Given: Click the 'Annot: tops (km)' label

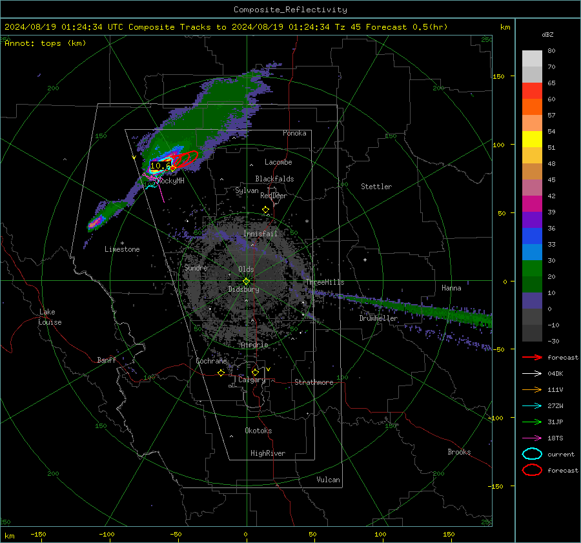Looking at the screenshot, I should point(45,43).
